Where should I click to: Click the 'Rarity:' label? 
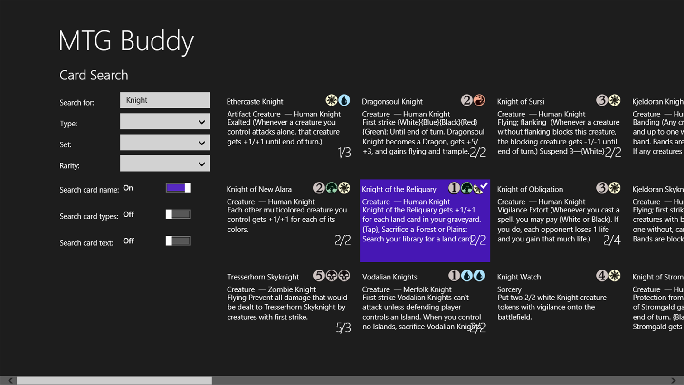tap(69, 166)
